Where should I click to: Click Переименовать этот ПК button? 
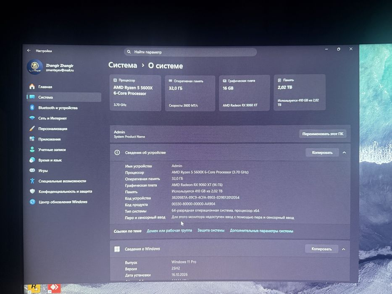pos(323,134)
